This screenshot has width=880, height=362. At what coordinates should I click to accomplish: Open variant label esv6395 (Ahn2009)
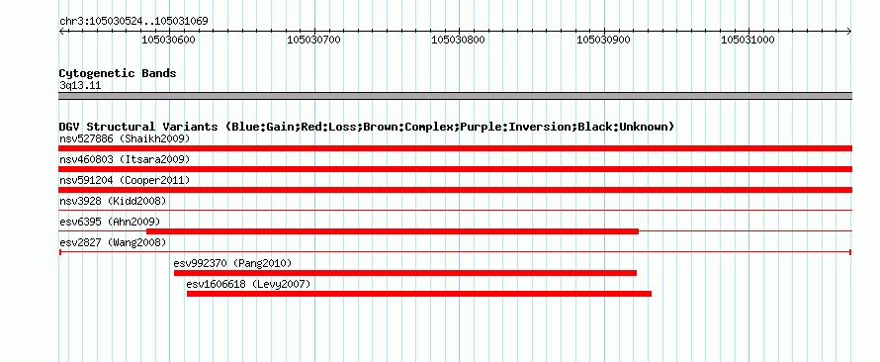[x=110, y=222]
